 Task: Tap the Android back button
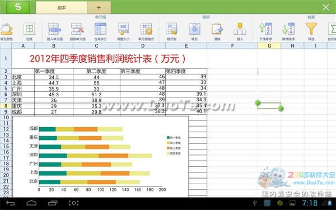[10, 203]
